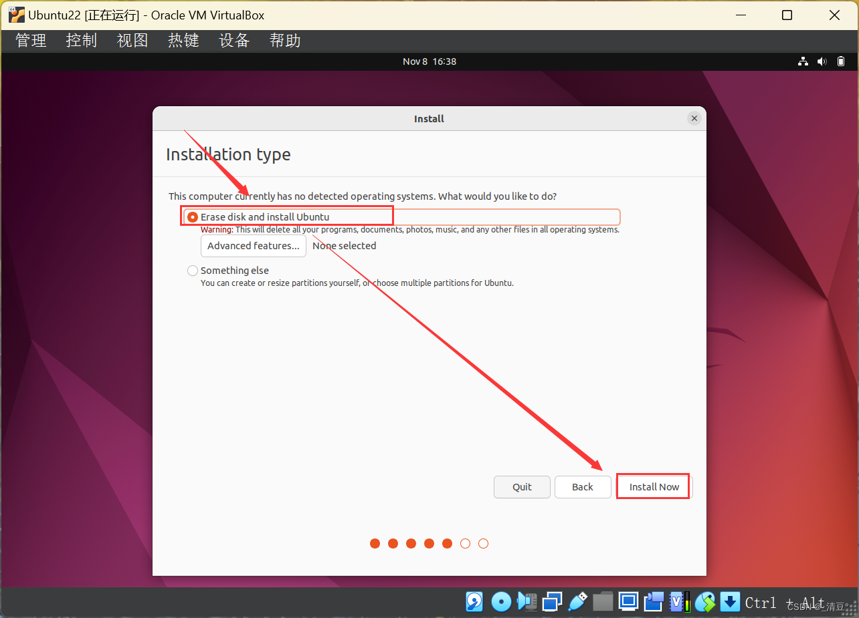Image resolution: width=859 pixels, height=618 pixels.
Task: Open the 控制 menu
Action: [82, 40]
